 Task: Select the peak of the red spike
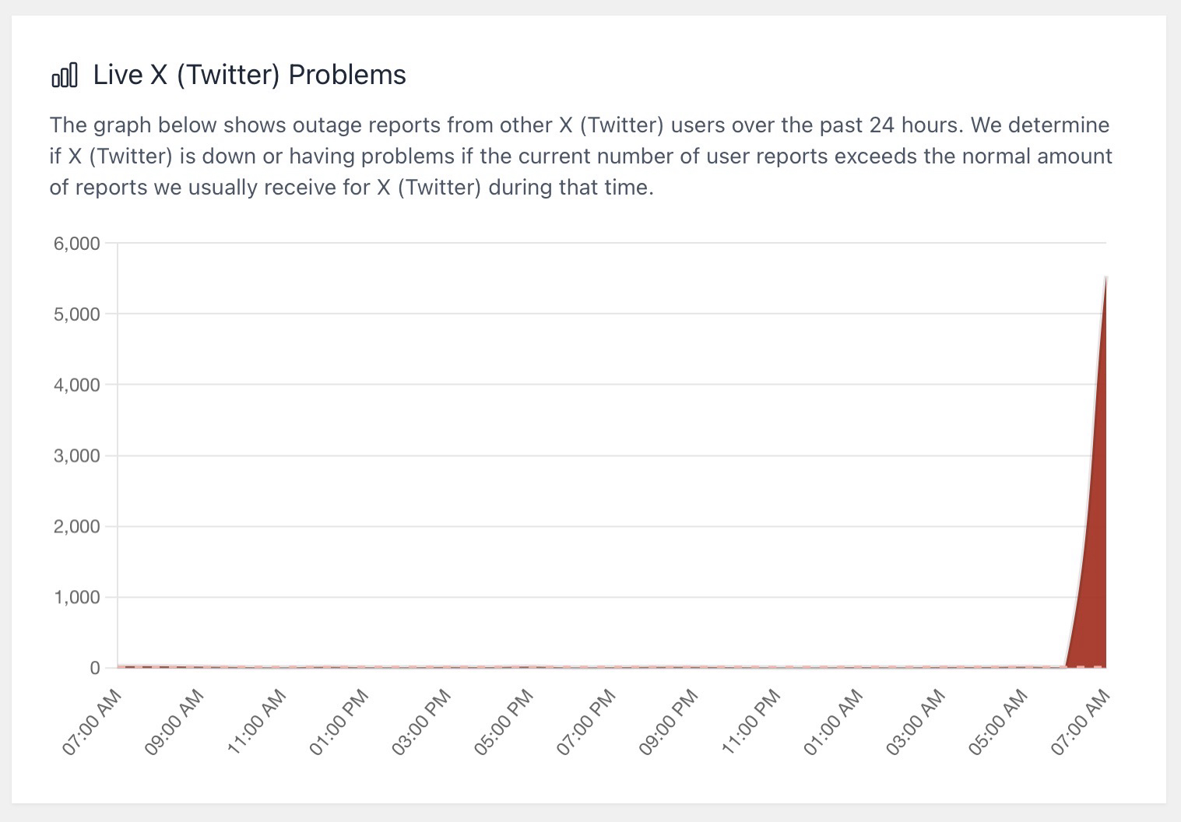point(1105,278)
